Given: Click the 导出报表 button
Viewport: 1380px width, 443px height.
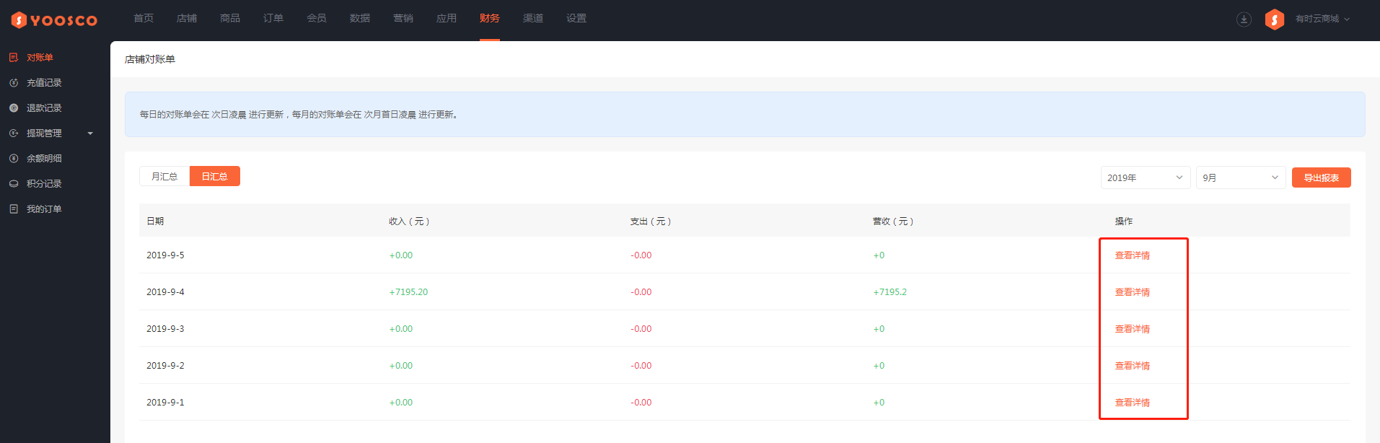Looking at the screenshot, I should point(1322,177).
